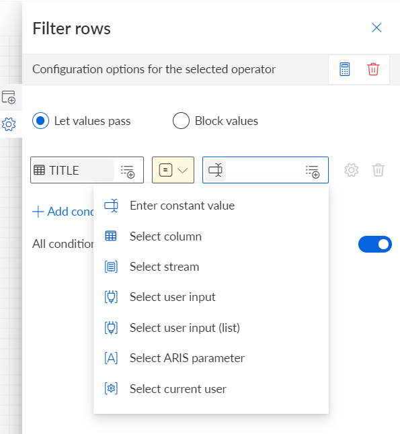Open the equals comparison operator dropdown
400x434 pixels.
pyautogui.click(x=173, y=170)
